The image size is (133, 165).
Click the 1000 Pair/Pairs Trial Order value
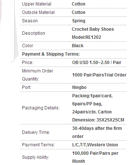click(x=99, y=75)
